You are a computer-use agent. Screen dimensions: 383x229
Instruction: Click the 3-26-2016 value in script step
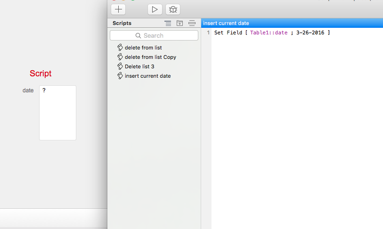[310, 33]
